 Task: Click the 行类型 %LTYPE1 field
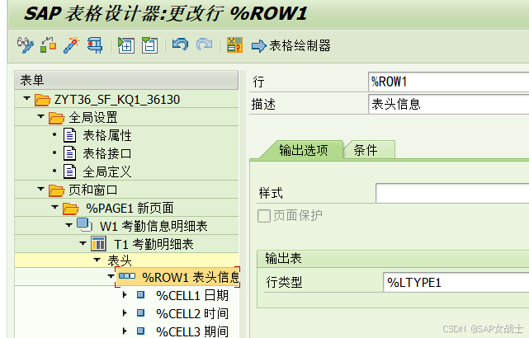456,283
